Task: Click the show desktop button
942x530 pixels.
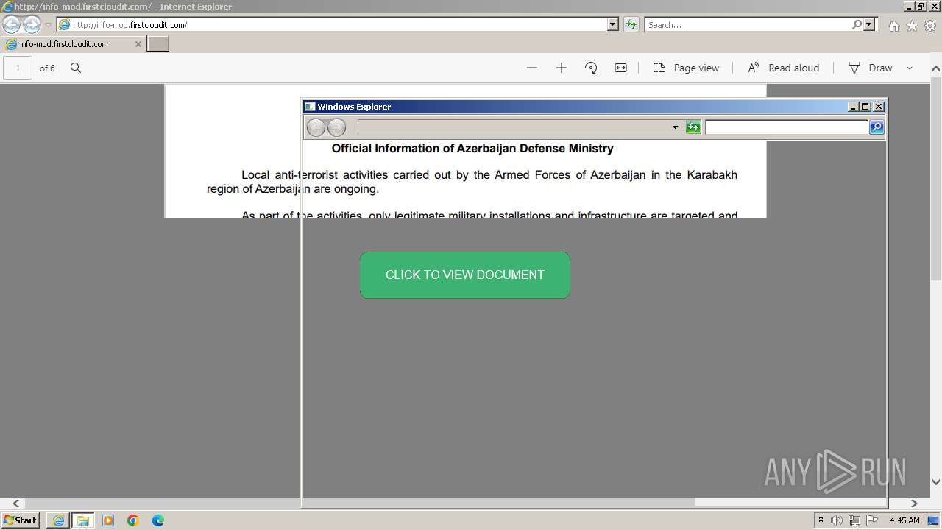Action: point(935,520)
